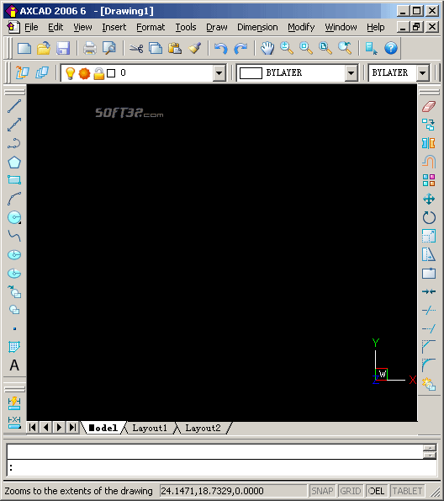Select the Point tool

pyautogui.click(x=14, y=328)
